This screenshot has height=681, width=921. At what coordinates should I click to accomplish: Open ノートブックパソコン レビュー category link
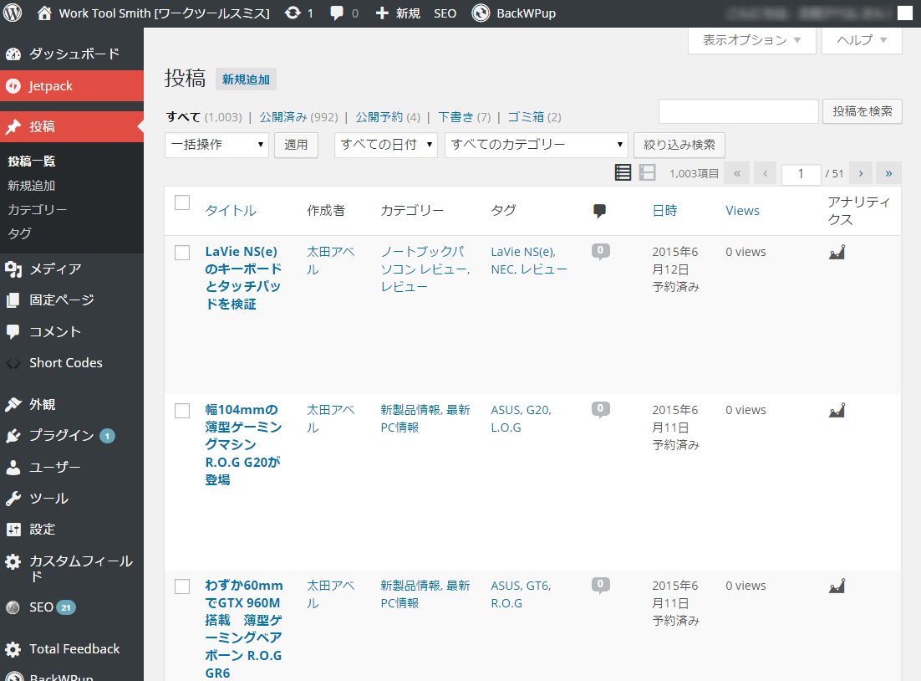424,260
